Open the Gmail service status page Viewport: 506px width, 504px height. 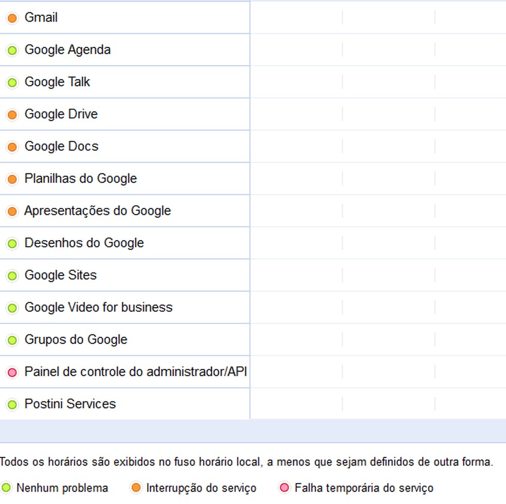(x=41, y=17)
